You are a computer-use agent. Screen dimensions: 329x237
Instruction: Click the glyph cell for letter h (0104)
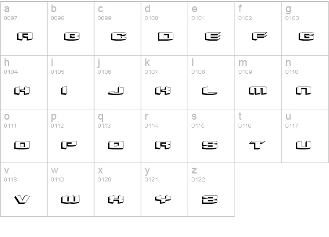click(23, 82)
